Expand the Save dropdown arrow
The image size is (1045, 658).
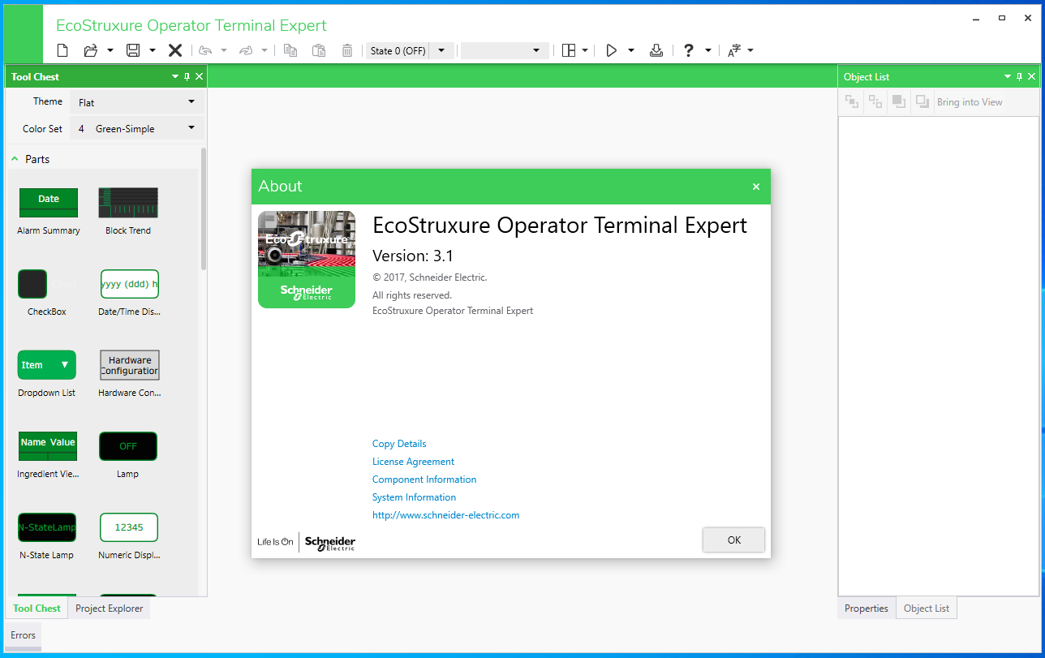point(152,50)
